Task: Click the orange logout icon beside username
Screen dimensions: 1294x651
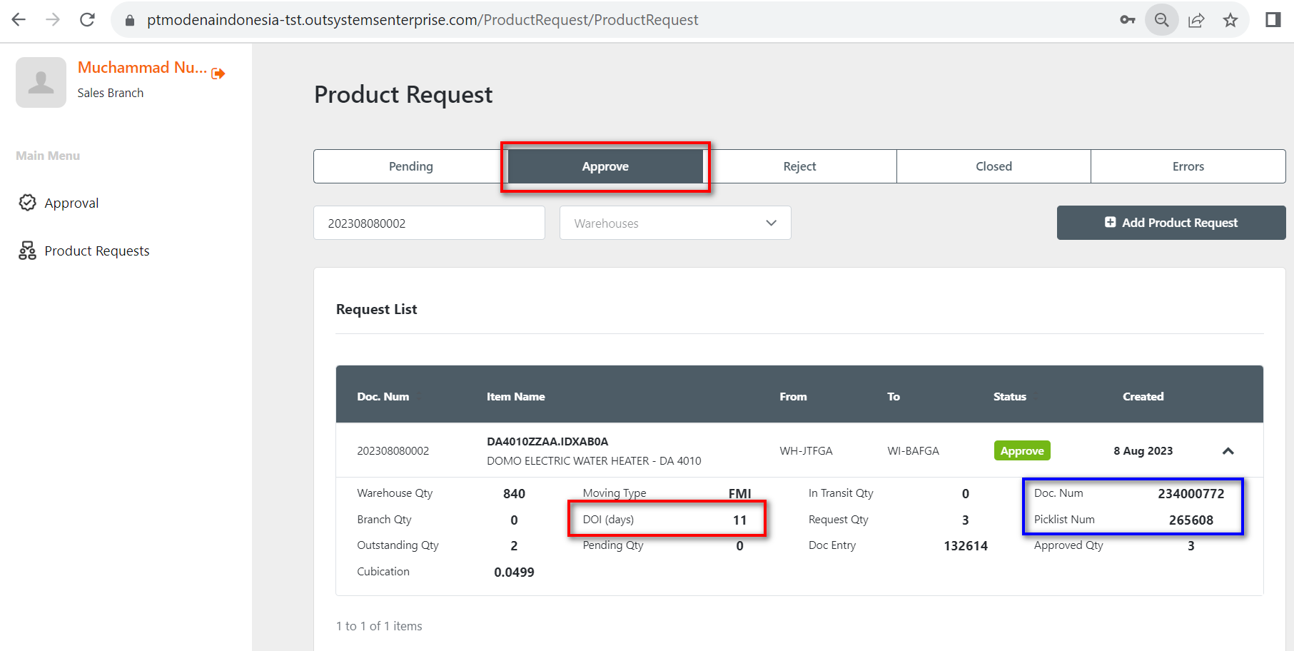Action: point(218,73)
